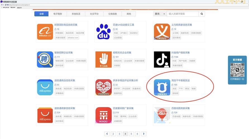249x139 pixels.
Task: Open the ACGCJCJ Baidu Aicaigou icon
Action: click(103, 115)
